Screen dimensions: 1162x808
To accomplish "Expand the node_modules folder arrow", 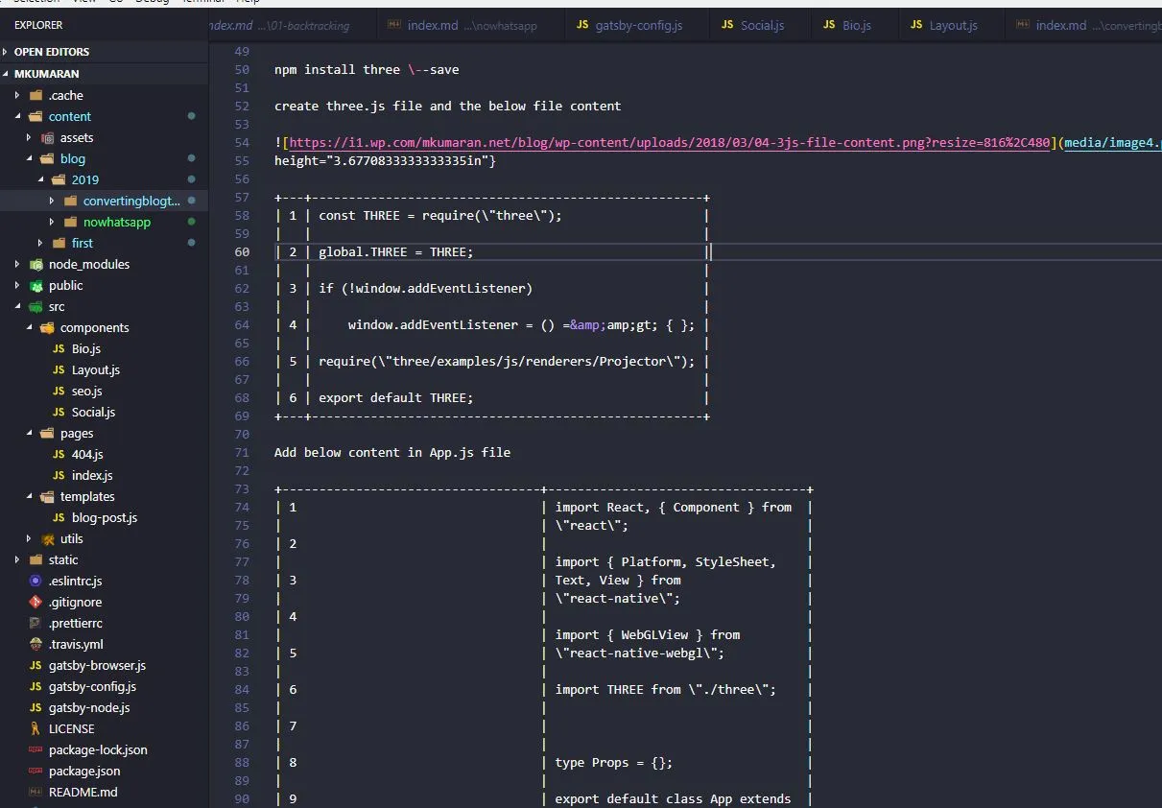I will 17,264.
